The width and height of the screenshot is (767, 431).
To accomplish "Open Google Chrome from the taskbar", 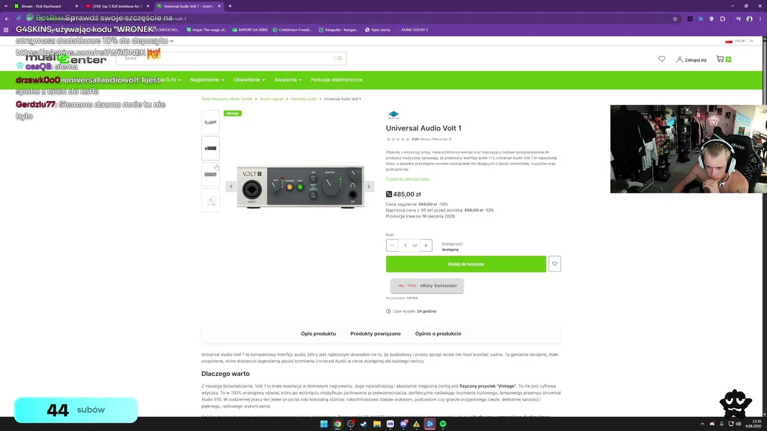I will coord(337,424).
